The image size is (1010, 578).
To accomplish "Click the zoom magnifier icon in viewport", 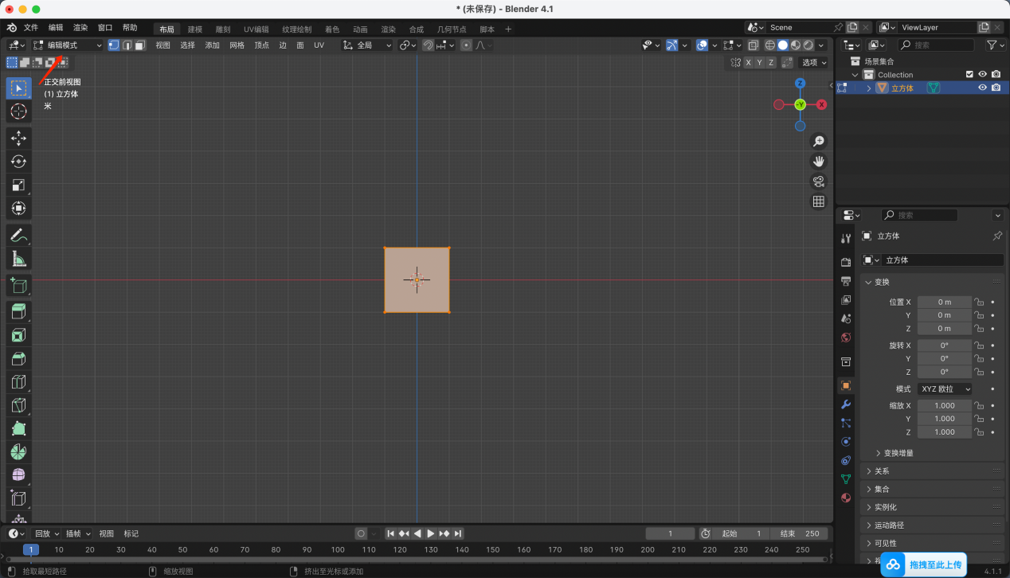I will click(x=818, y=142).
